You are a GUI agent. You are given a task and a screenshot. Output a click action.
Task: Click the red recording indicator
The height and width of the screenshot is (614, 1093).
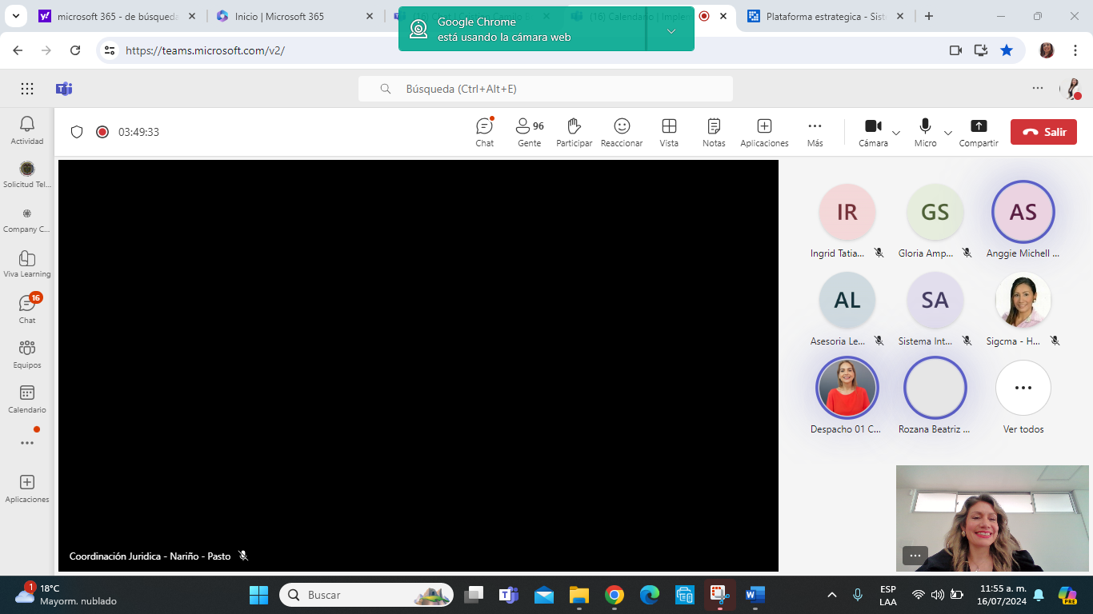[x=102, y=132]
